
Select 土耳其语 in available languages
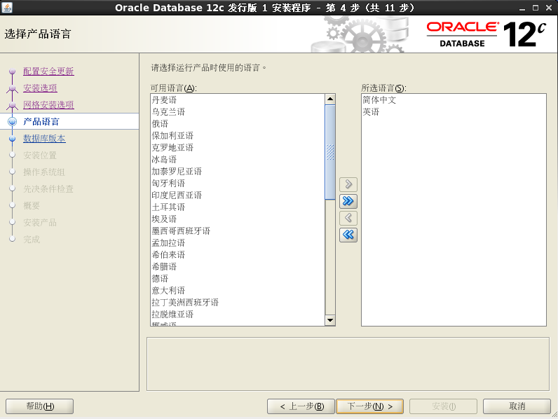[238, 207]
